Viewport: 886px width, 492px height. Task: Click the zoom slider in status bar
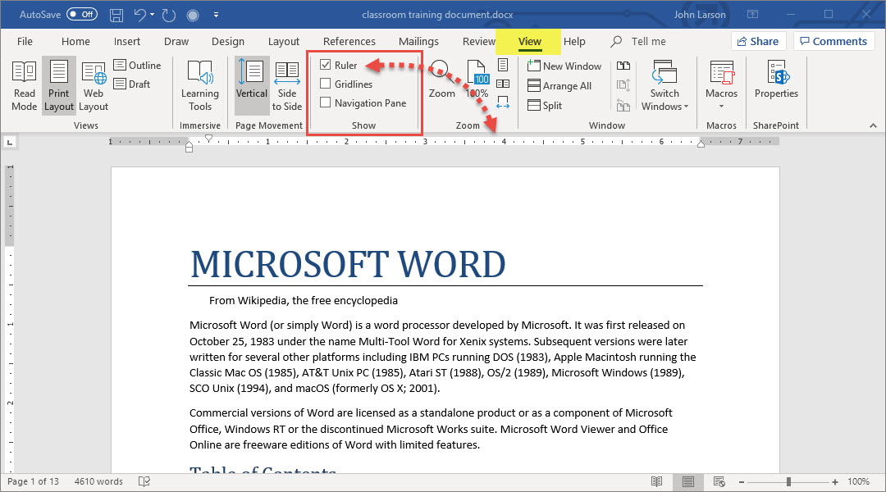pos(788,481)
